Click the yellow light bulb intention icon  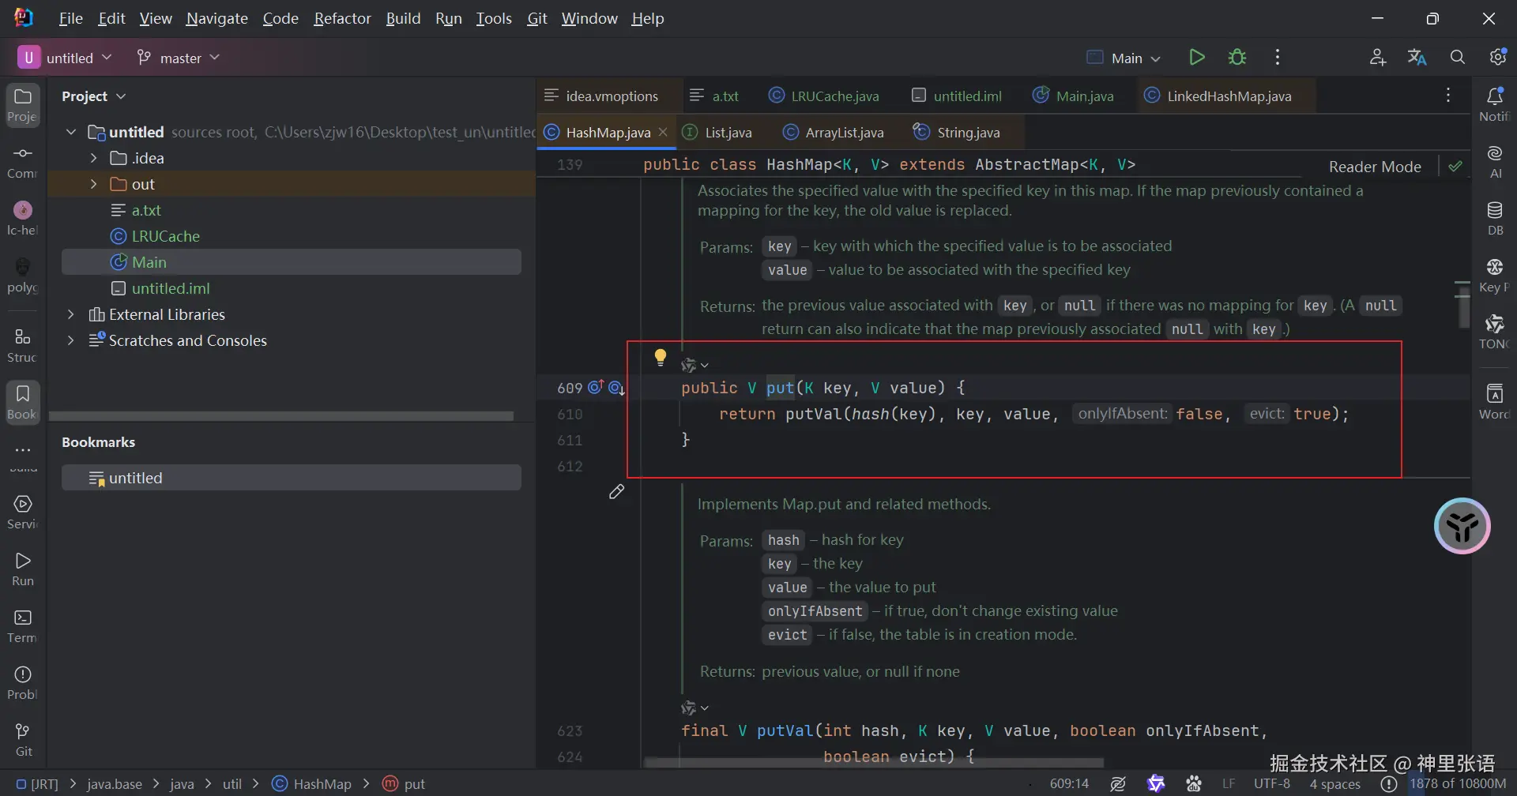pos(661,357)
